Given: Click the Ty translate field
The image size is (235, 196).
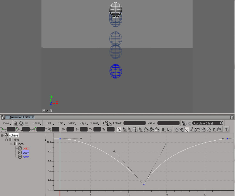Looking at the screenshot, I should point(111,129).
